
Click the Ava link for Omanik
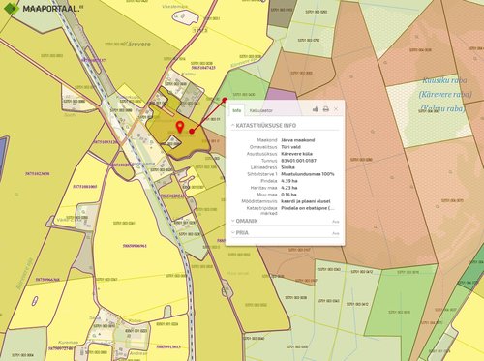336,222
